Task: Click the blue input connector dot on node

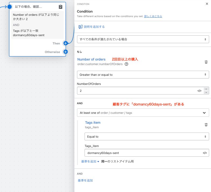Action: [10, 7]
